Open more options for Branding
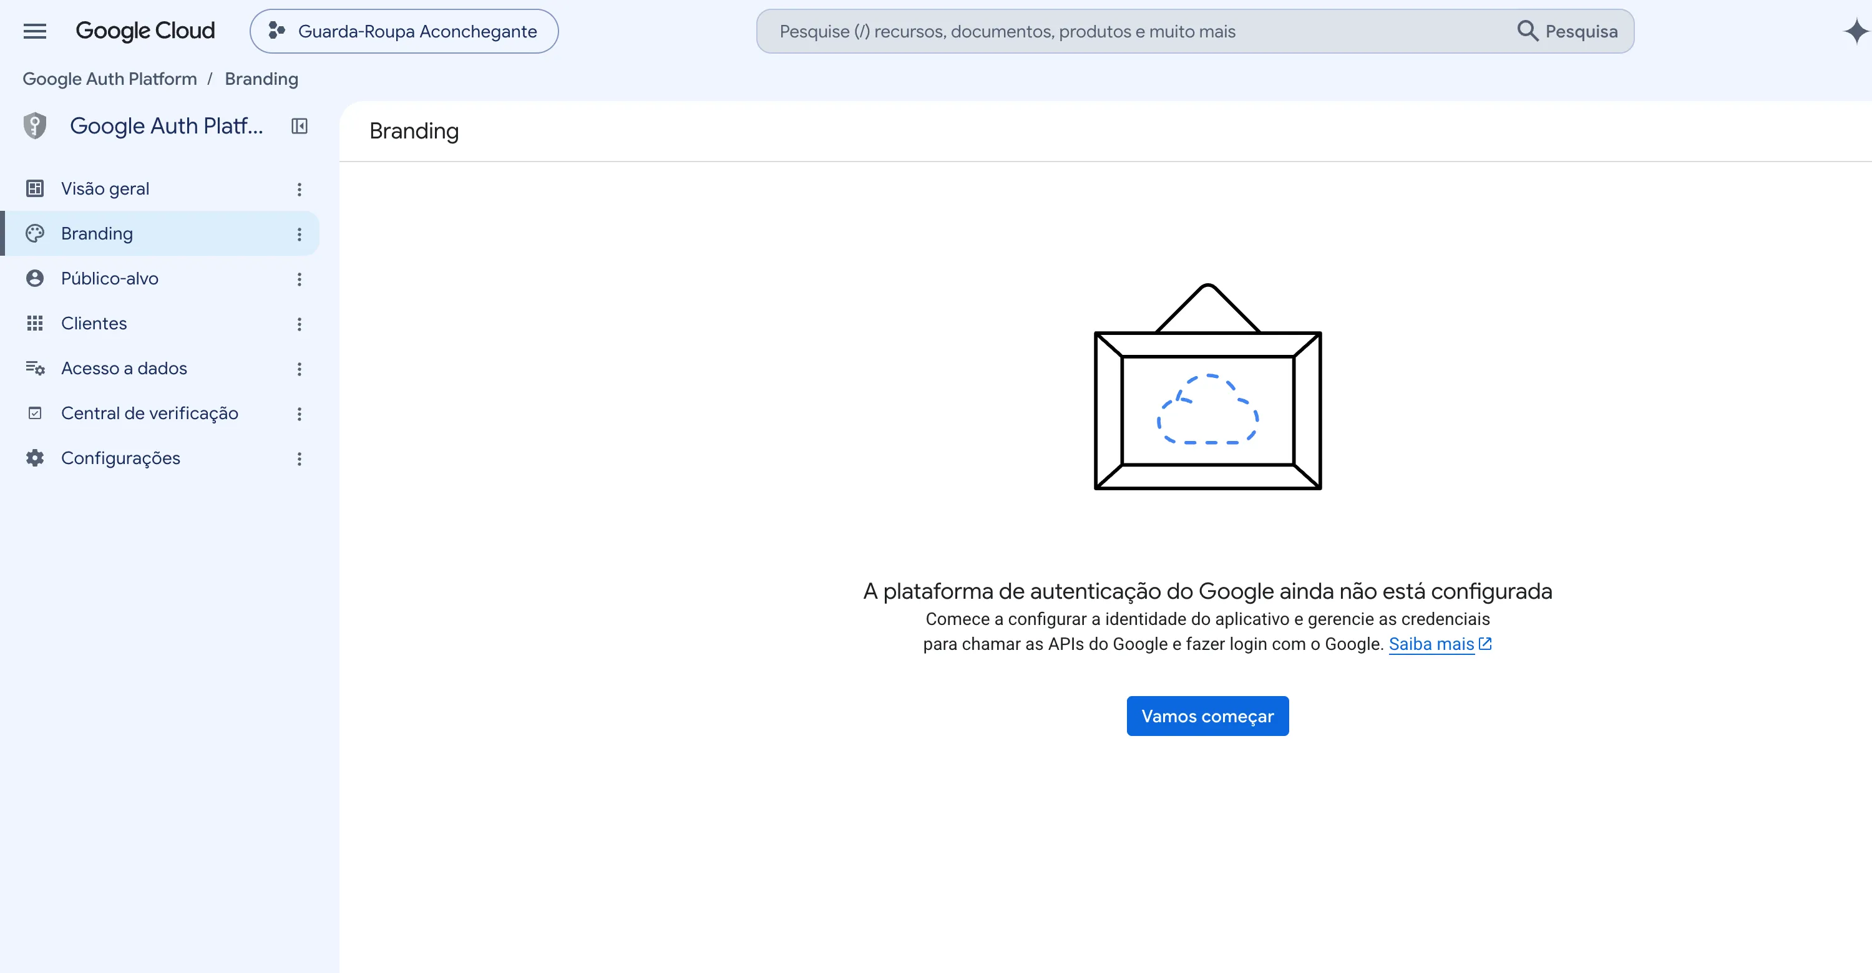Image resolution: width=1872 pixels, height=973 pixels. click(x=300, y=235)
